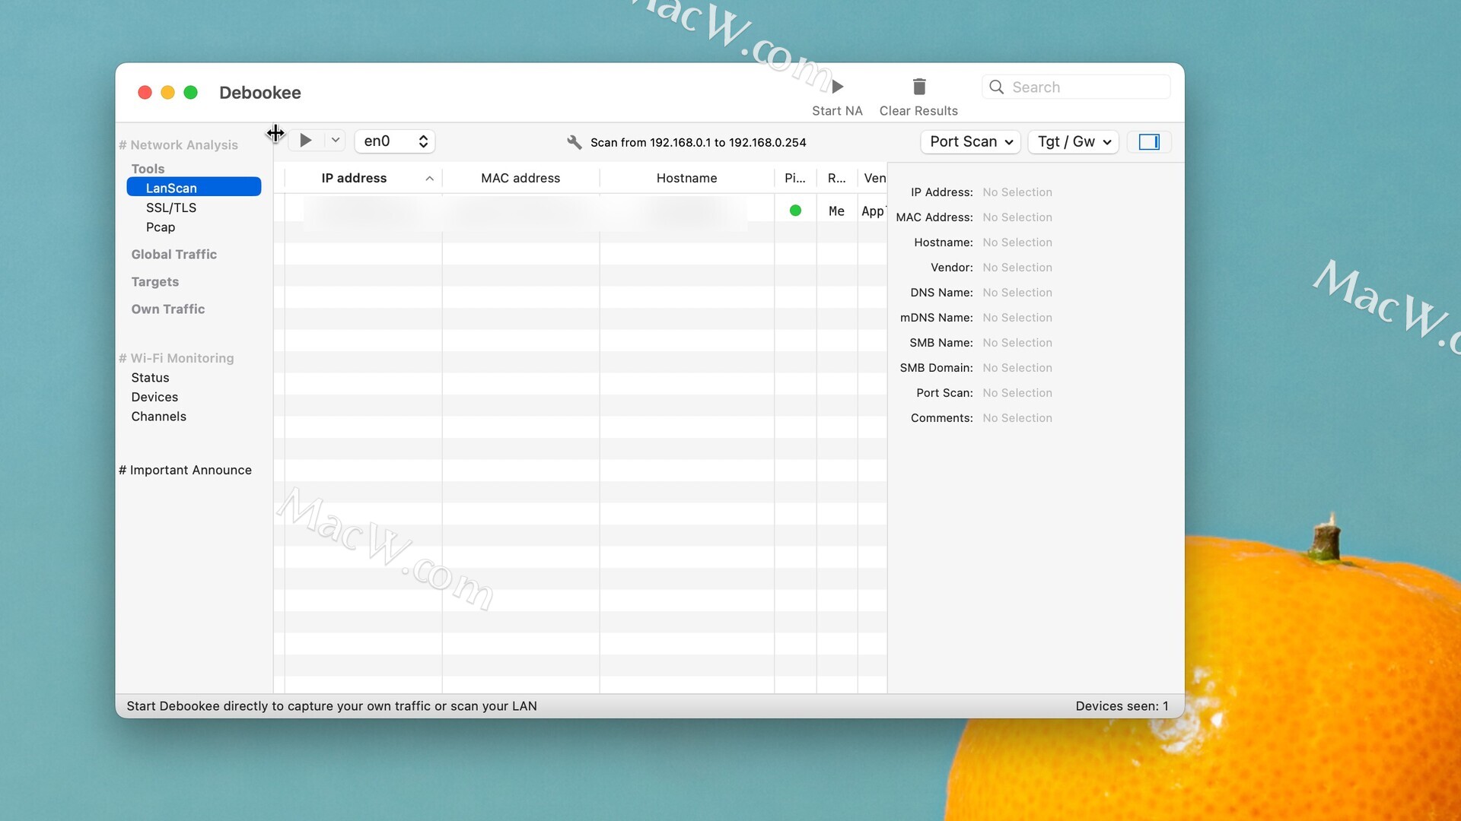Viewport: 1461px width, 821px height.
Task: Open the en0 interface selector
Action: (395, 141)
